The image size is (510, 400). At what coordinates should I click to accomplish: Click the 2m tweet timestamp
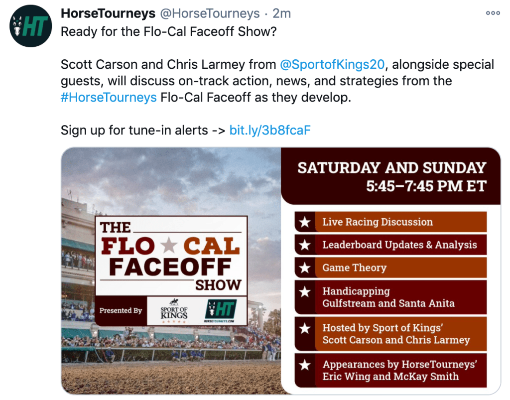point(282,13)
